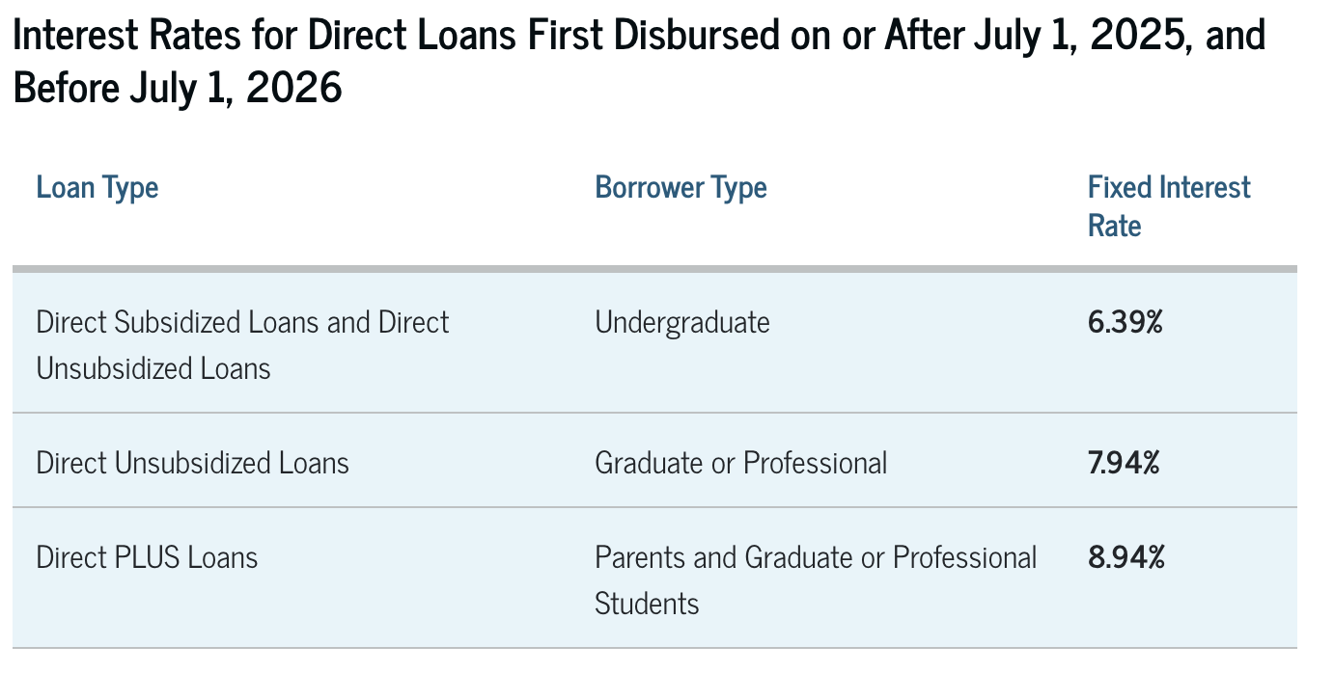Click the Graduate or Professional borrower cell
The image size is (1334, 673).
(x=740, y=463)
